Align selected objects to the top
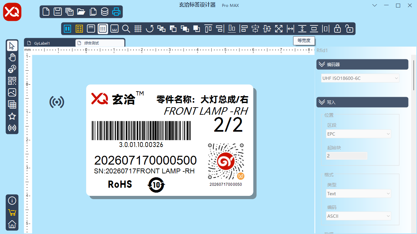 coord(208,29)
